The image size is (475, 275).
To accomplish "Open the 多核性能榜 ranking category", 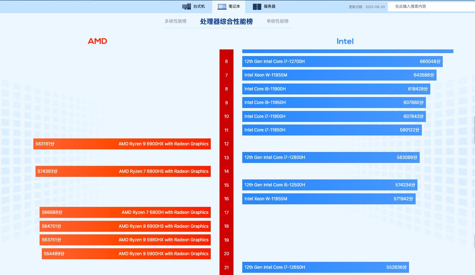I will point(176,21).
